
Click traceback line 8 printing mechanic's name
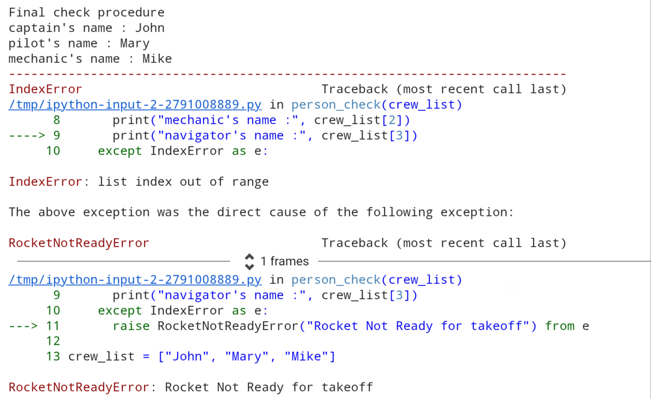[x=232, y=120]
